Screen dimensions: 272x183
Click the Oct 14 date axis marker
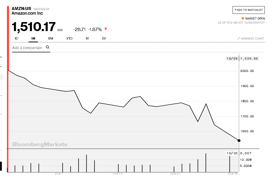(118, 174)
